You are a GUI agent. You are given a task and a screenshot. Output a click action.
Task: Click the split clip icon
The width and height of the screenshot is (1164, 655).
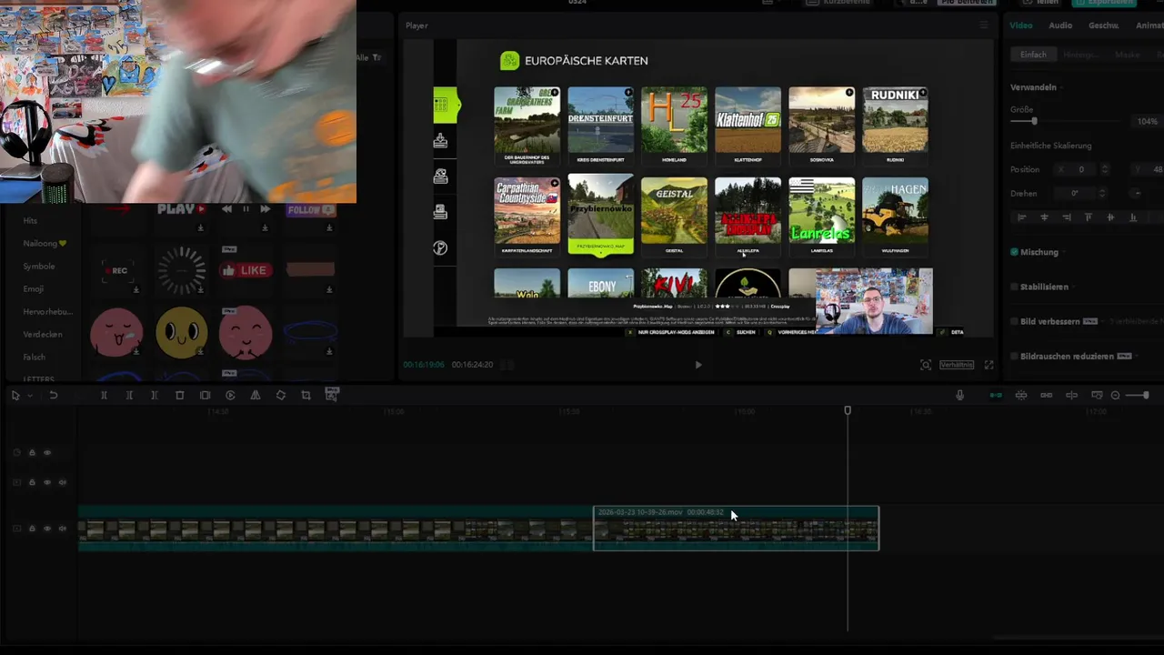pos(104,396)
